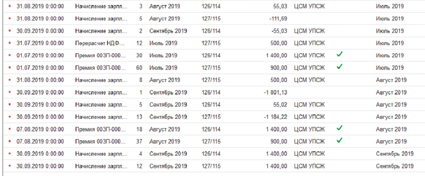Toggle the green checkmark in the Премия number 37 row

coord(340,140)
